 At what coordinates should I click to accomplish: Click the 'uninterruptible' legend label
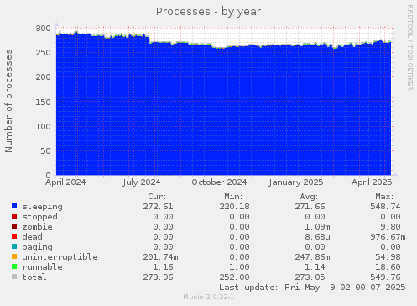(x=60, y=257)
